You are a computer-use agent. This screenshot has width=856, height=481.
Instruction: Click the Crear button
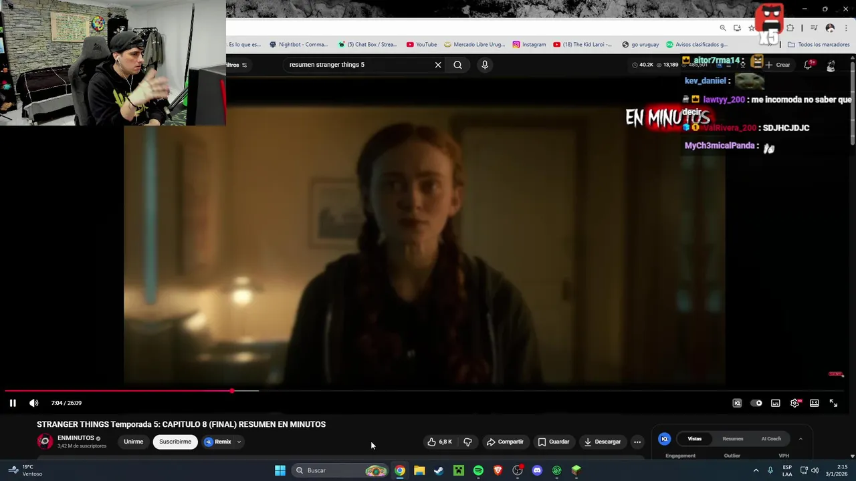[x=778, y=65]
